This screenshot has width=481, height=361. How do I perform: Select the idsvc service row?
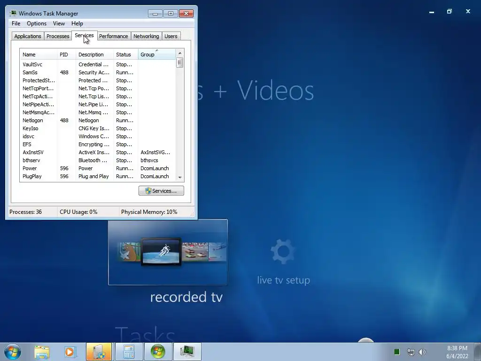tap(98, 136)
